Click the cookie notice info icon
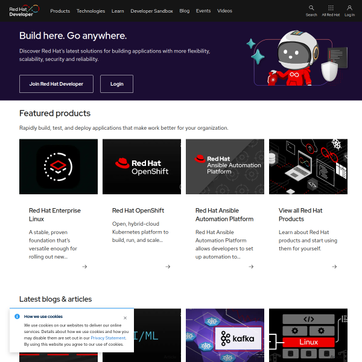 17,316
